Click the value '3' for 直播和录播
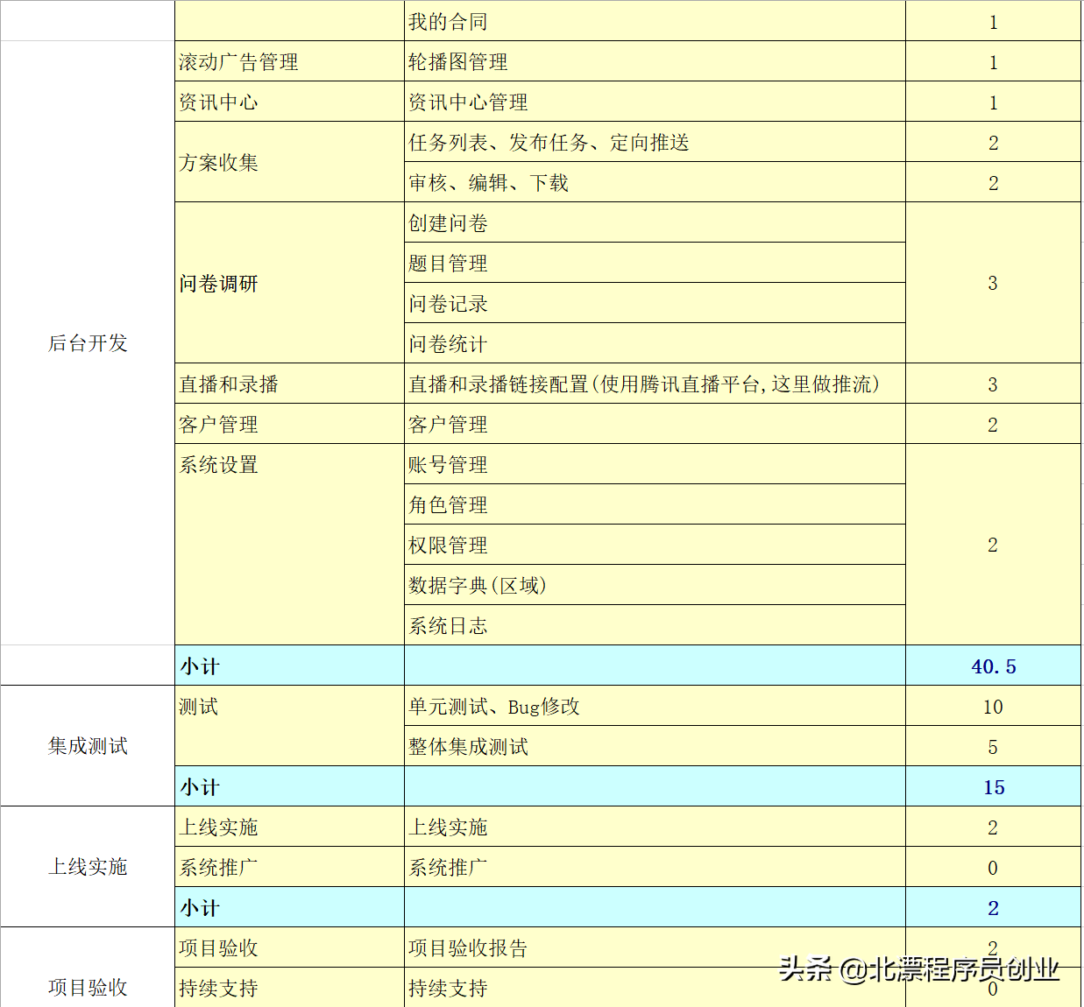Viewport: 1084px width, 1007px height. [993, 384]
